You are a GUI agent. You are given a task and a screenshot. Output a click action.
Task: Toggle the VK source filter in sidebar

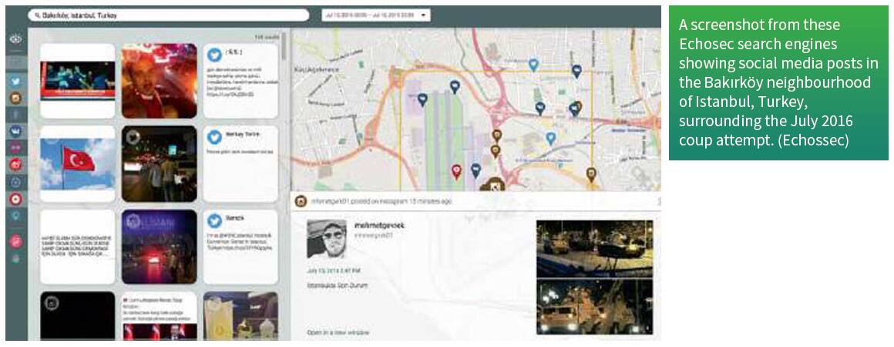(16, 132)
